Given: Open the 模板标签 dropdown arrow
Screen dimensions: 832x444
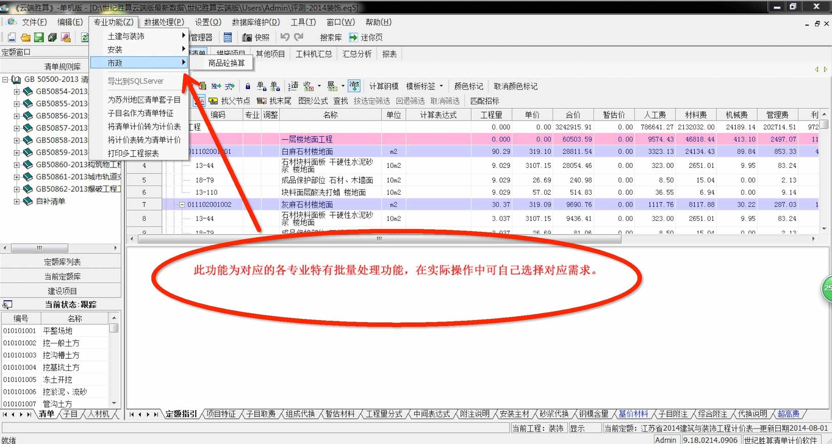Looking at the screenshot, I should click(x=441, y=86).
